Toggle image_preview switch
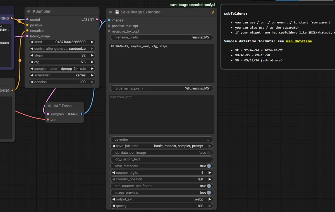Viewport: 335px width, 212px height. point(209,192)
